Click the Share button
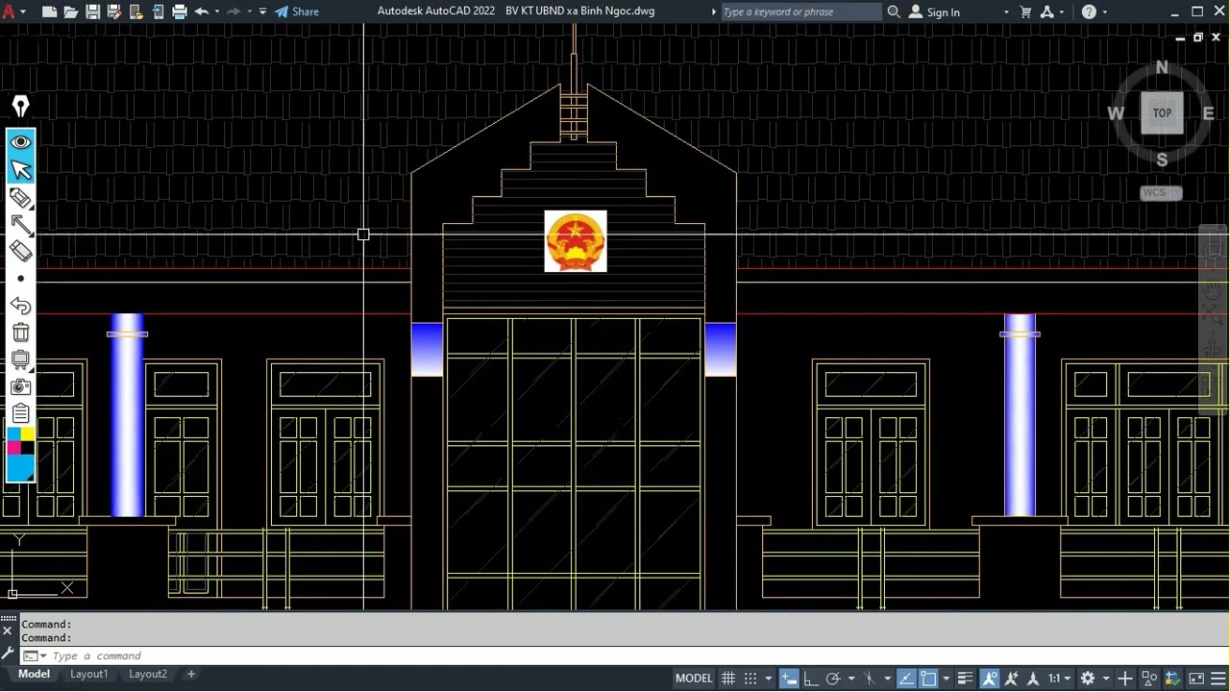Viewport: 1230px width, 692px height. pos(297,12)
